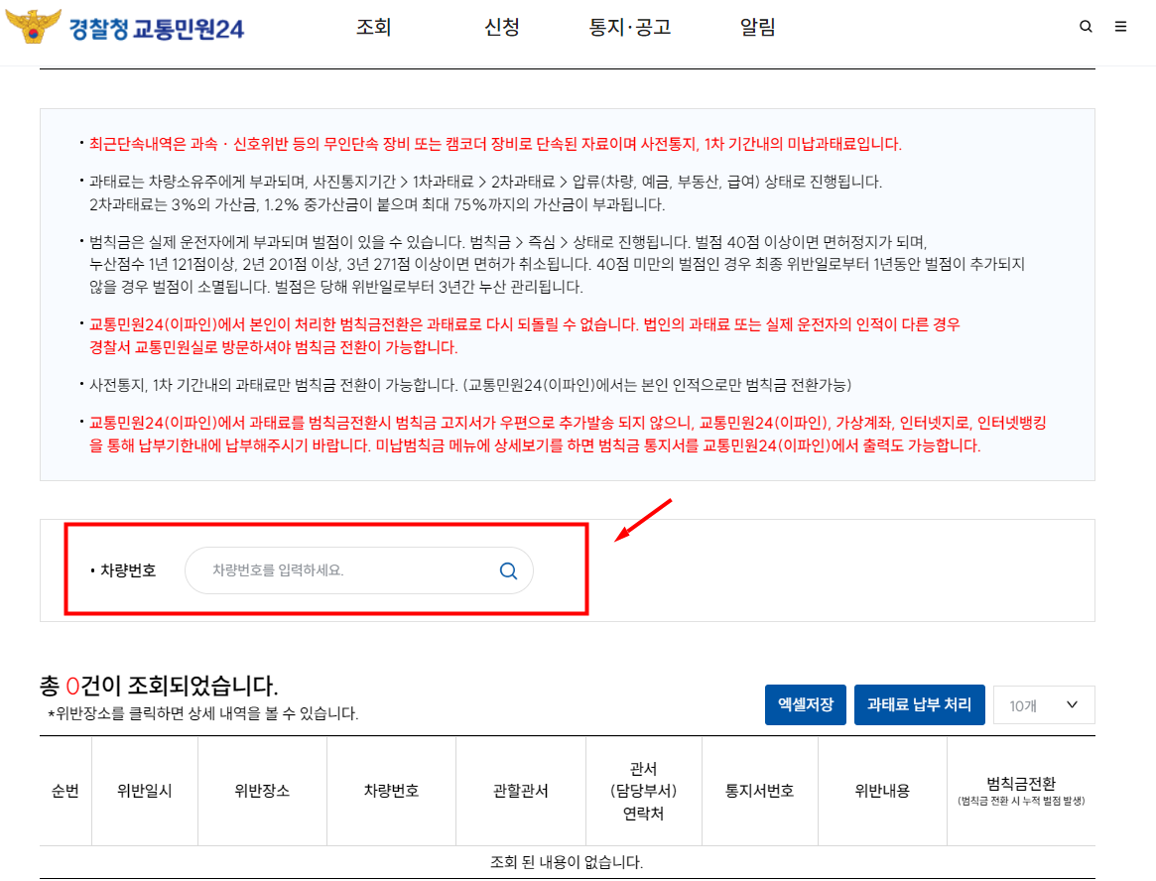The height and width of the screenshot is (881, 1156).
Task: Click the 관할관서 column header
Action: (x=520, y=791)
